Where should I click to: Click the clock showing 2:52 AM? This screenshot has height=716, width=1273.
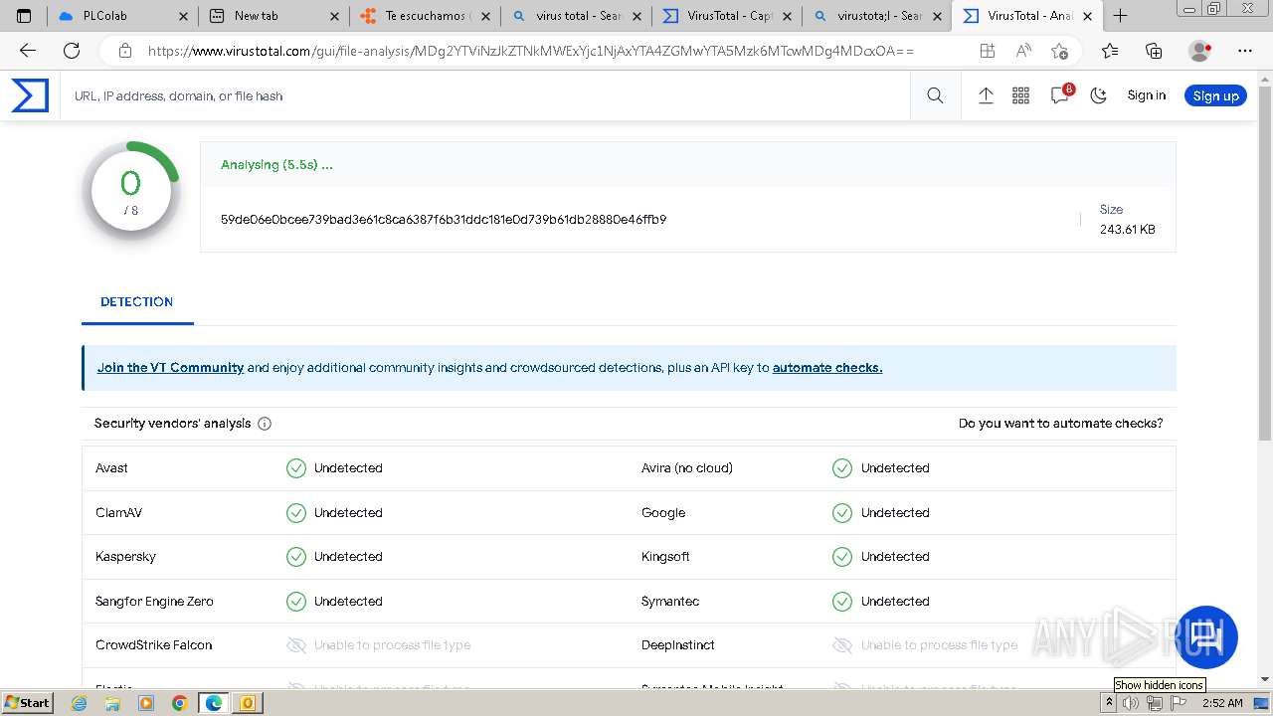[1222, 703]
